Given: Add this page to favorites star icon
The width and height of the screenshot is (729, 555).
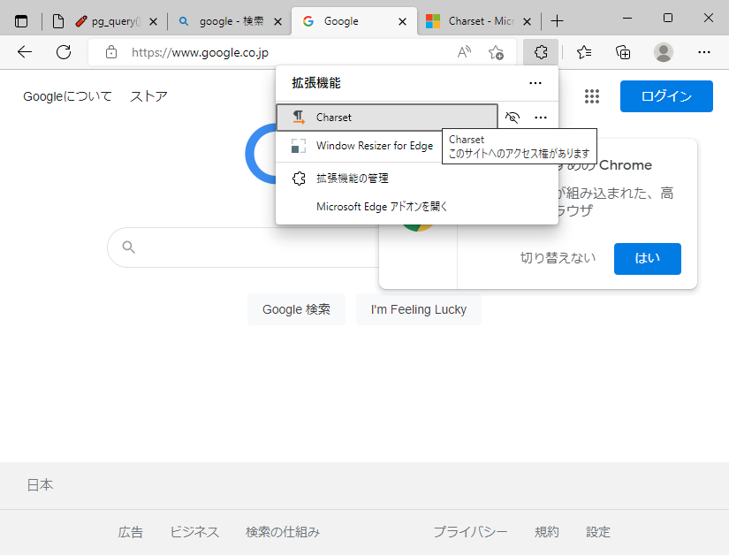Looking at the screenshot, I should 496,52.
